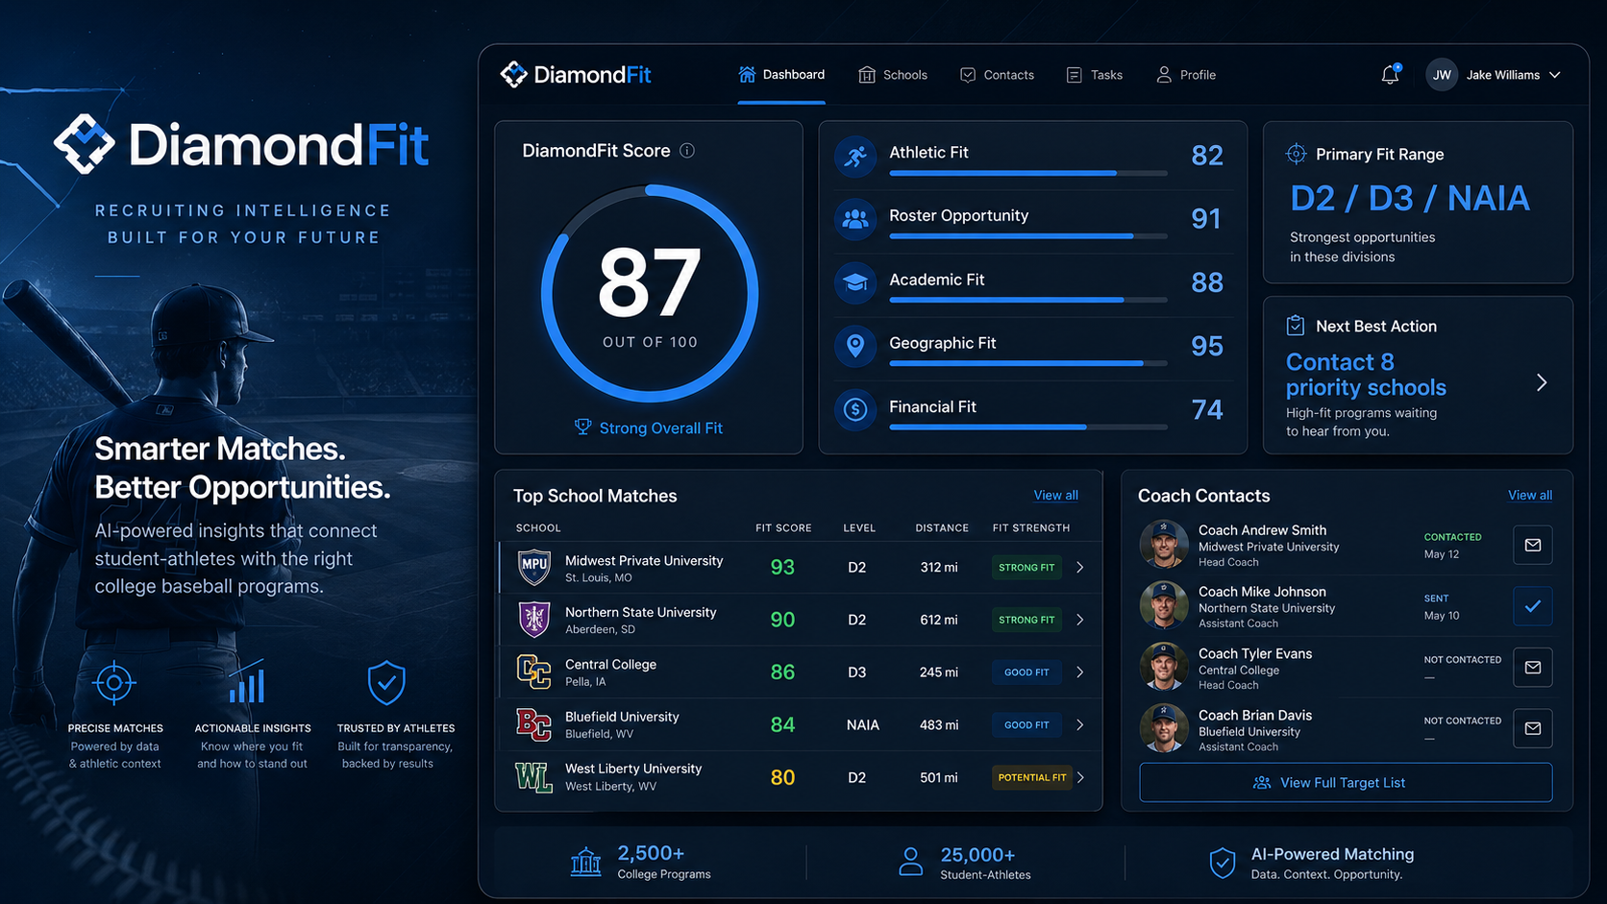Switch to the Schools tab
The image size is (1607, 904).
coord(893,75)
